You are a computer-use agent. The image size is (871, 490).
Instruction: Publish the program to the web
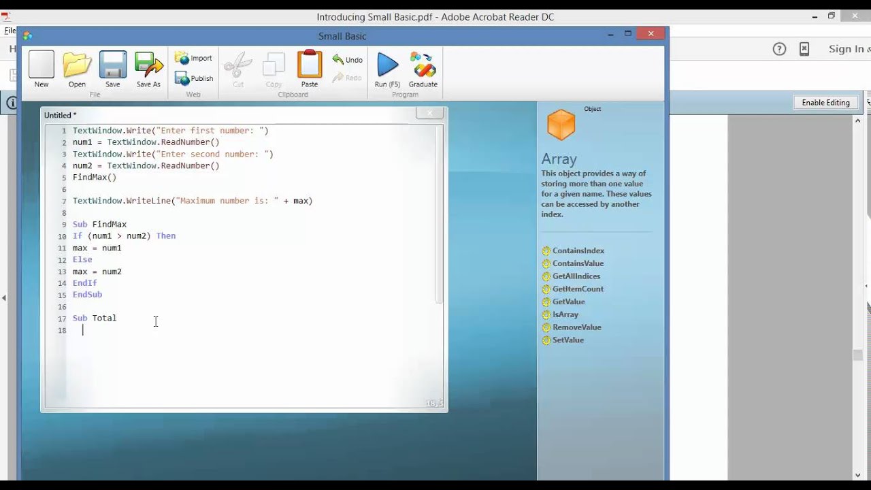[194, 78]
